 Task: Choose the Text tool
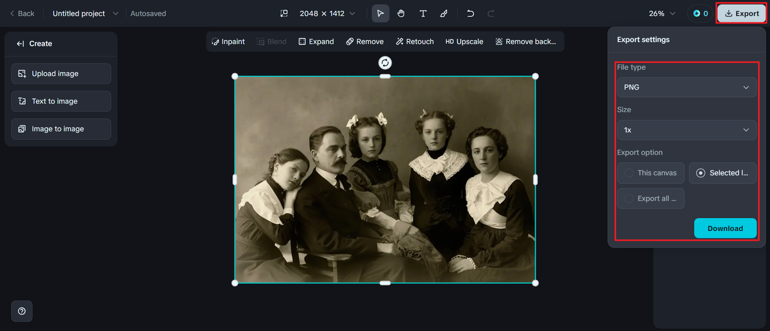(x=423, y=13)
